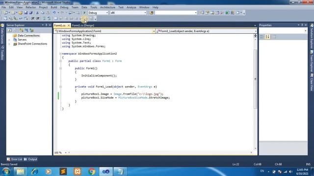Toggle auto-hide pin on Server Explorer
Image resolution: width=314 pixels, height=176 pixels.
(46, 25)
